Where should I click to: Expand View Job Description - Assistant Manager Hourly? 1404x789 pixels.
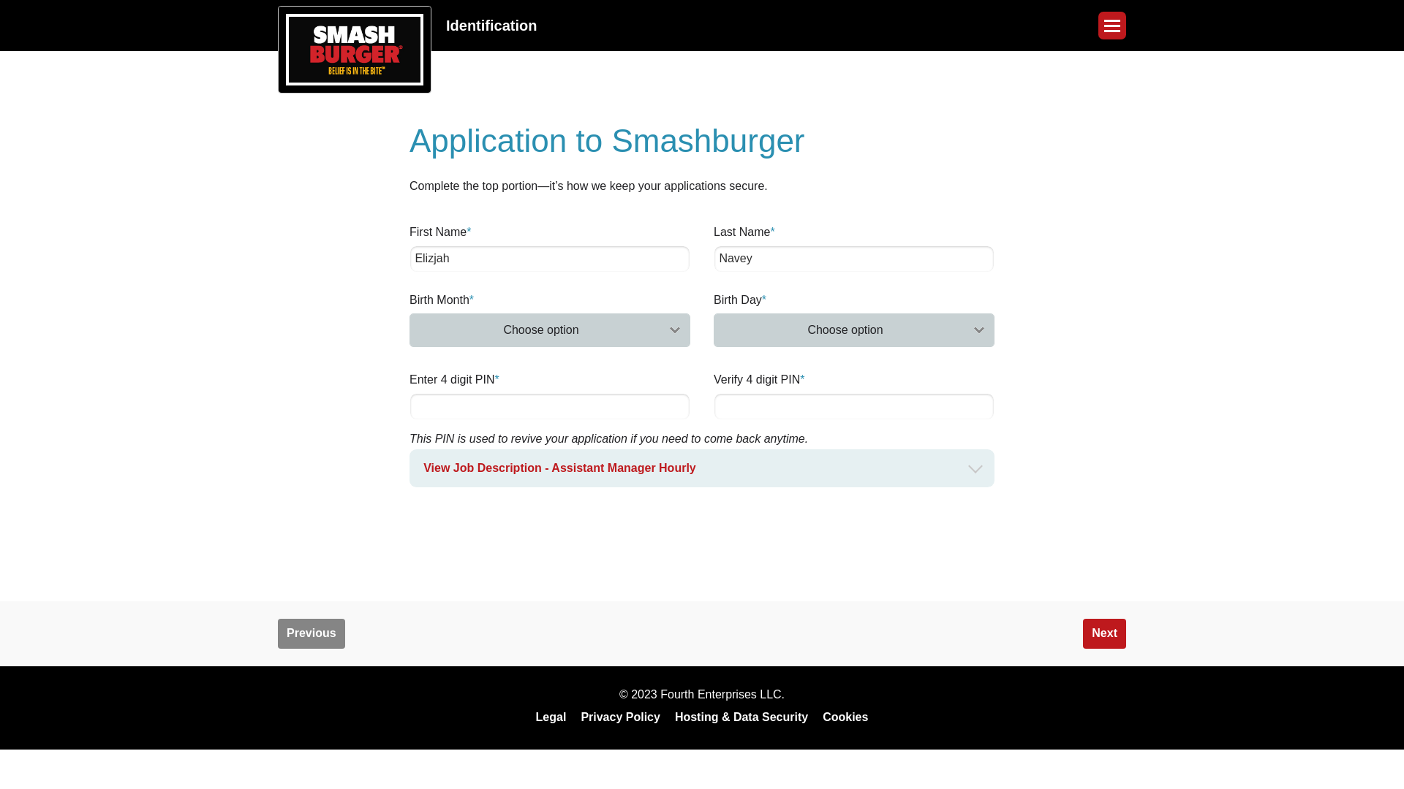click(x=702, y=468)
